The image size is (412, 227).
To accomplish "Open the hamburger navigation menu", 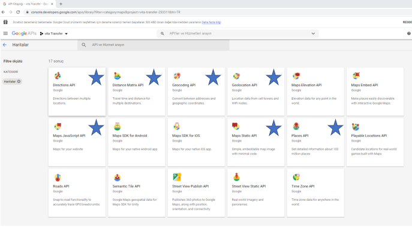I will tap(5, 33).
